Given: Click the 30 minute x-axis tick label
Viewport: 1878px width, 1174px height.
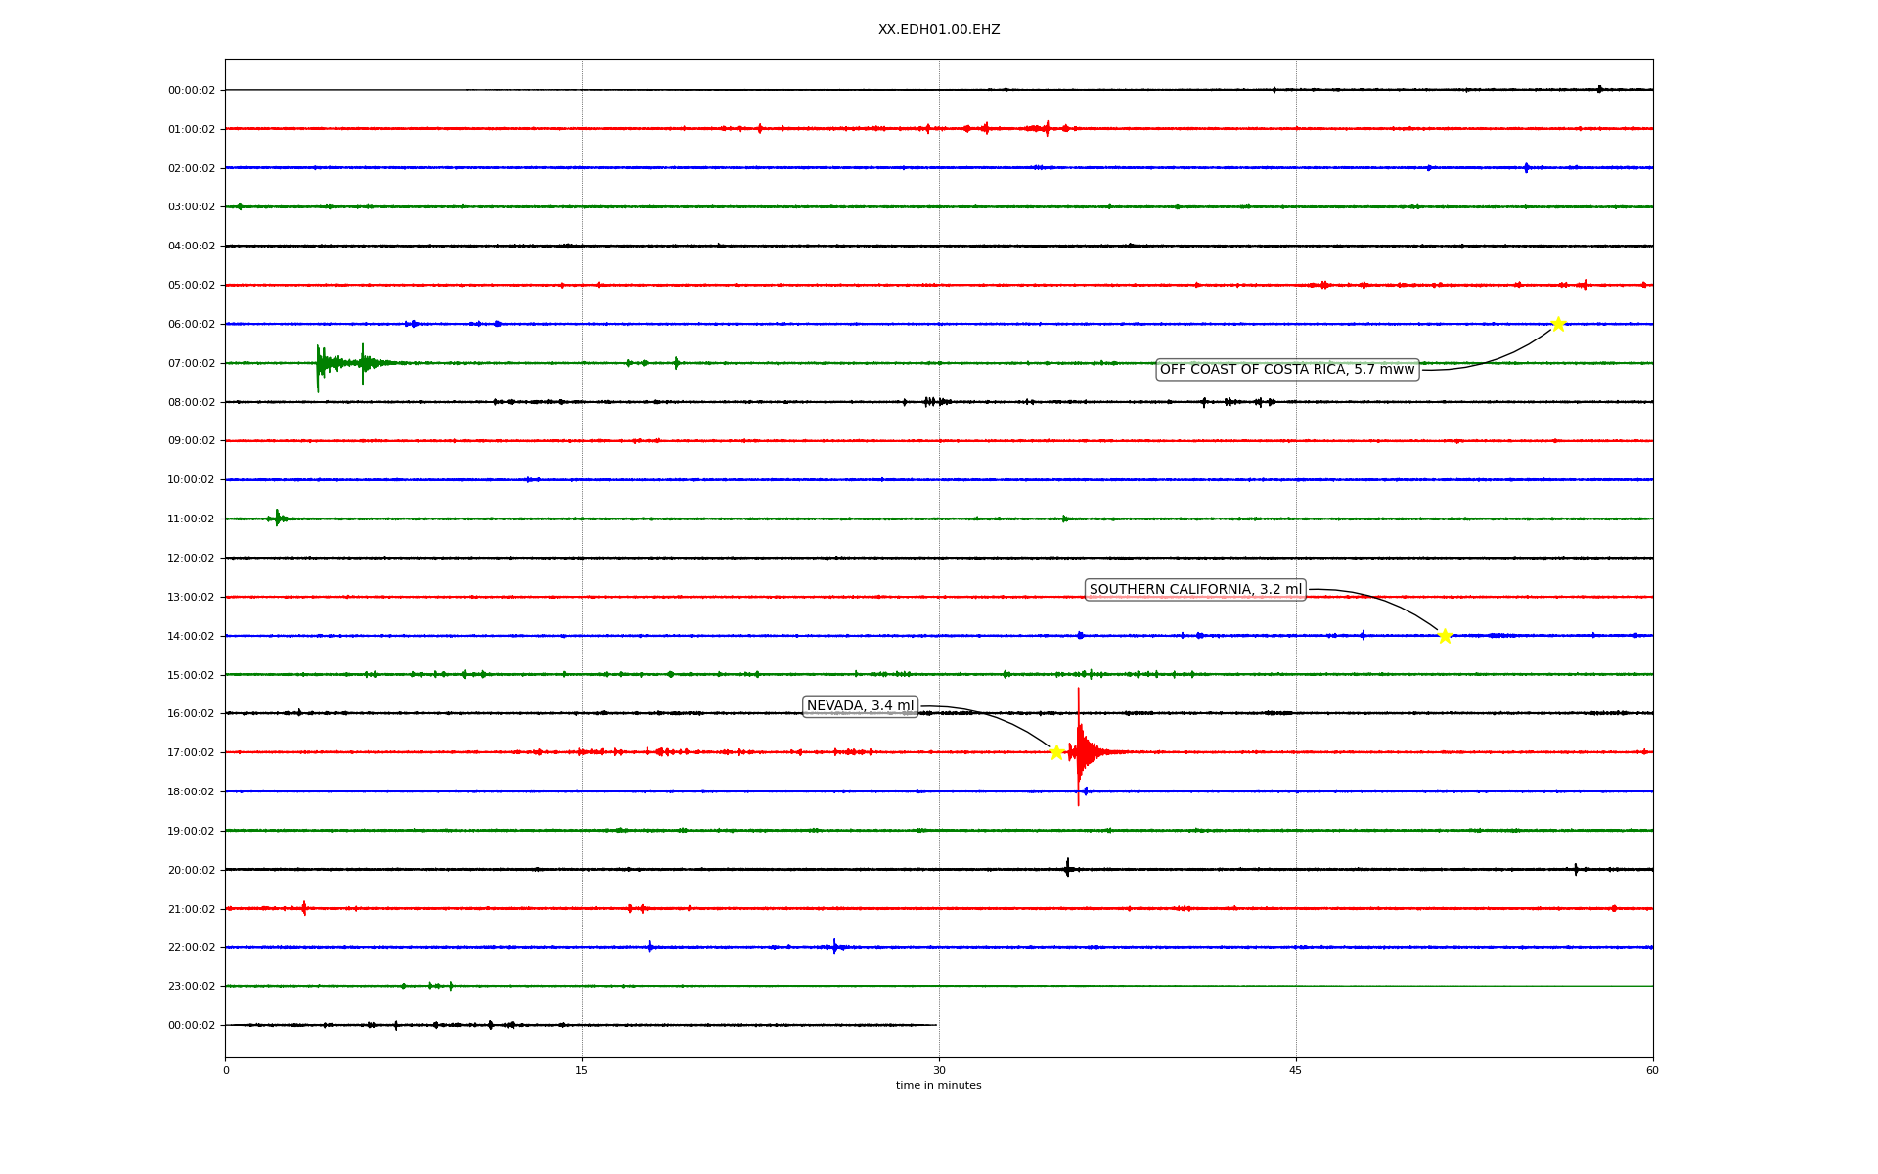Looking at the screenshot, I should (x=939, y=1070).
